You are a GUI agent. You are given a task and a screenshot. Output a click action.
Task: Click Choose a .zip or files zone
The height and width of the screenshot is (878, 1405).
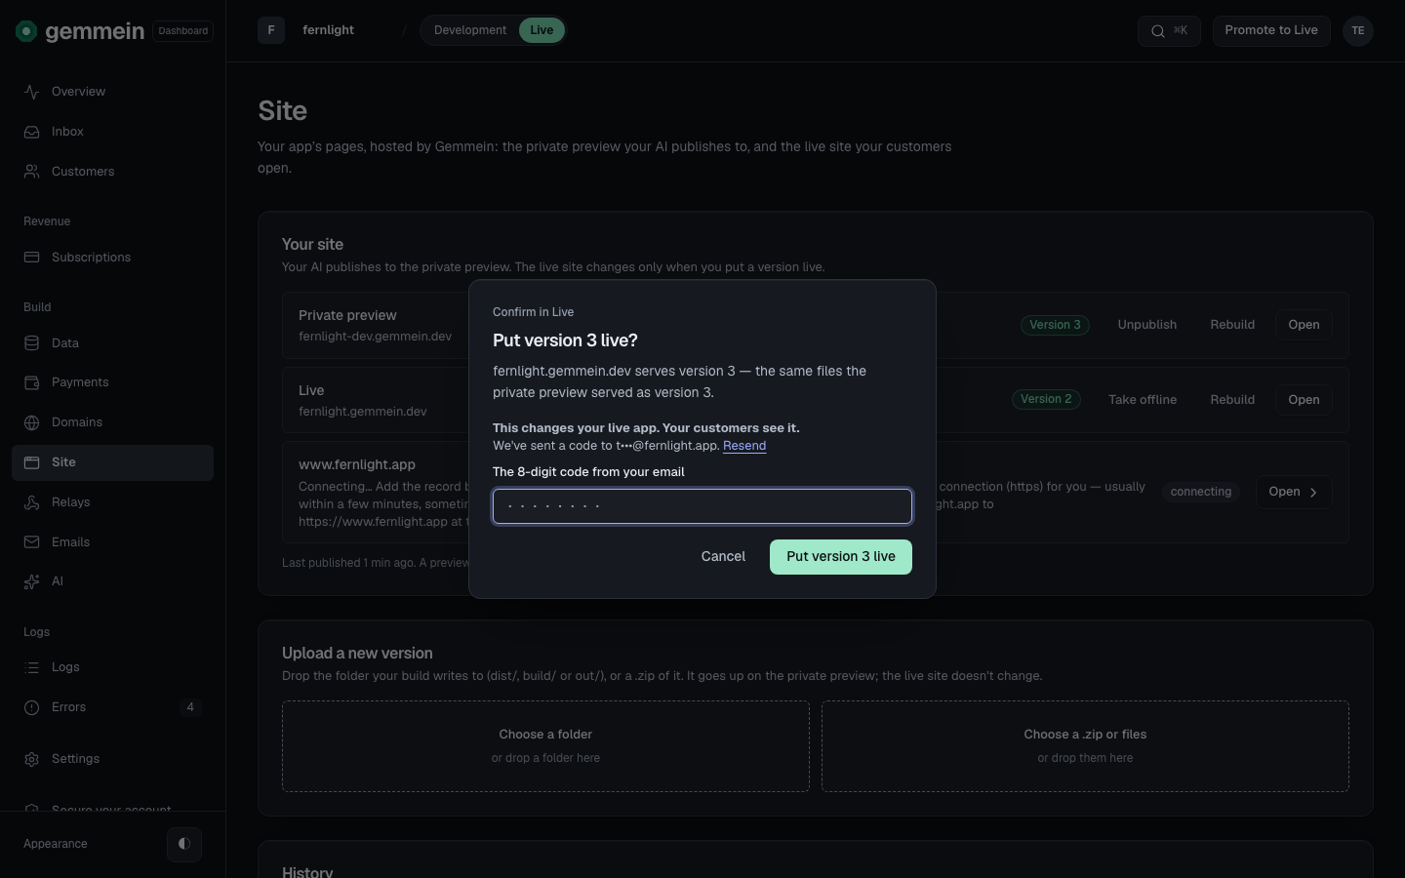click(x=1085, y=746)
